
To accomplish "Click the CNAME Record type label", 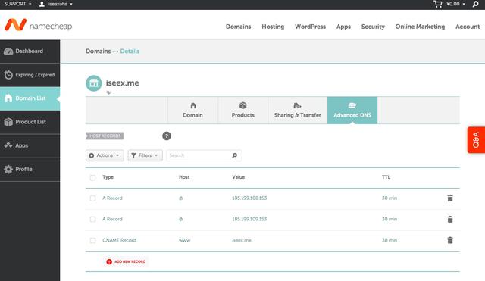I will (119, 240).
